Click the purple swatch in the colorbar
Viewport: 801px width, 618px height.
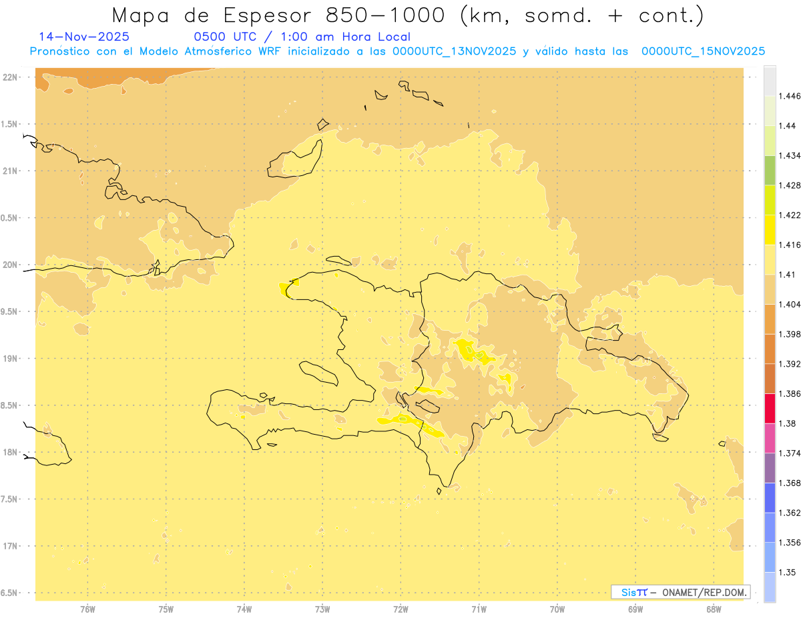770,467
